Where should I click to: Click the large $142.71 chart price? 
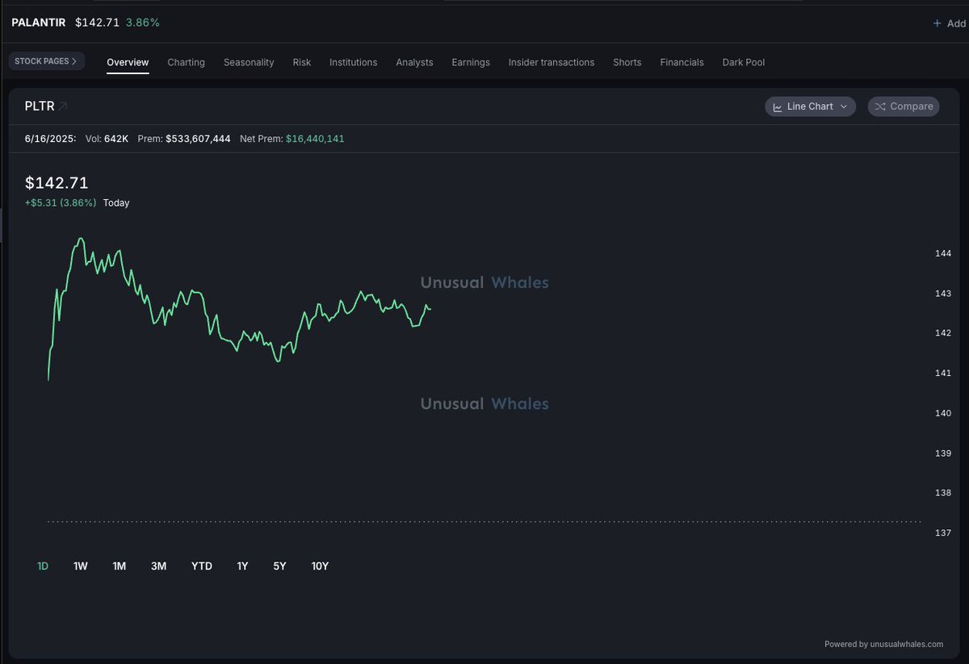pyautogui.click(x=57, y=182)
